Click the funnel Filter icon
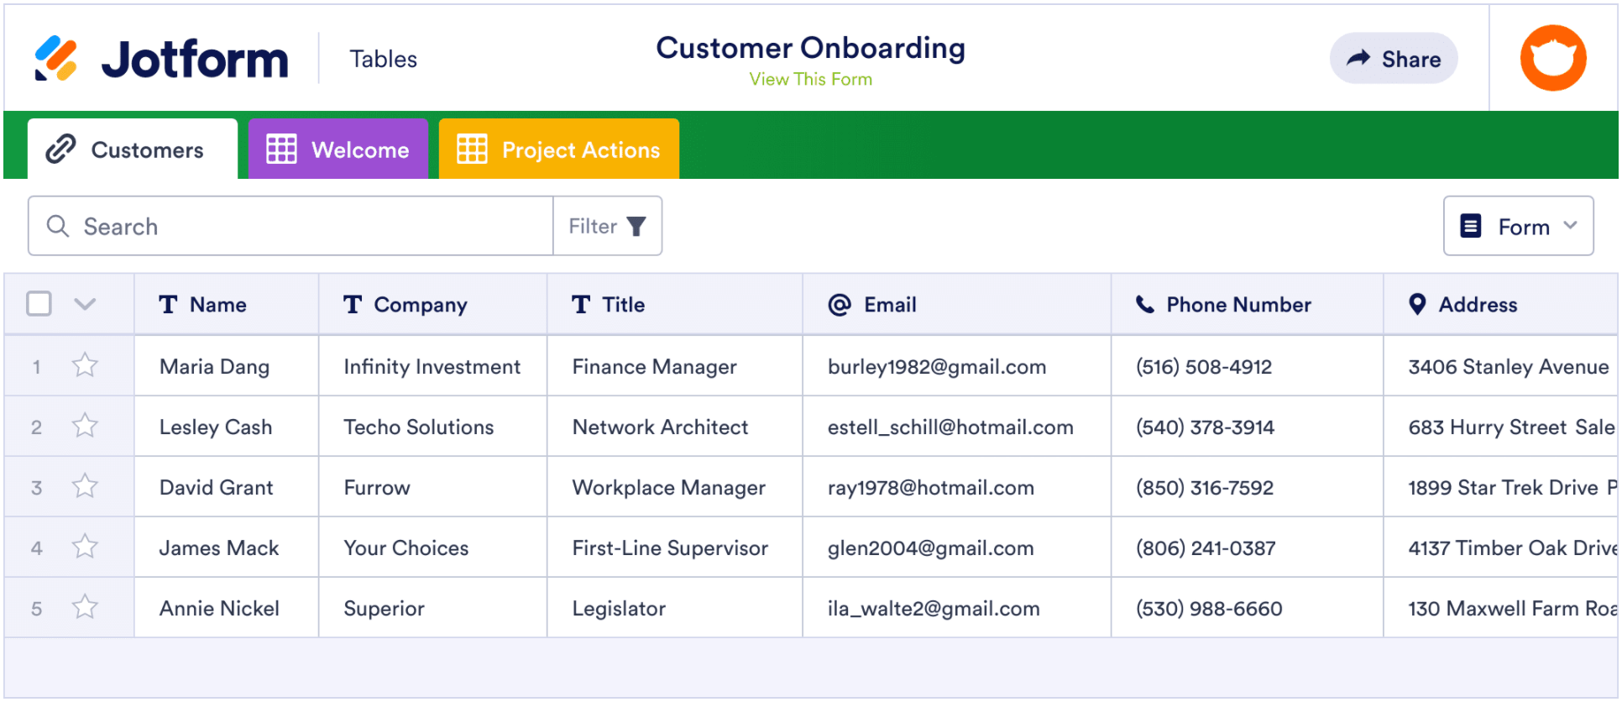The width and height of the screenshot is (1622, 702). click(x=636, y=227)
